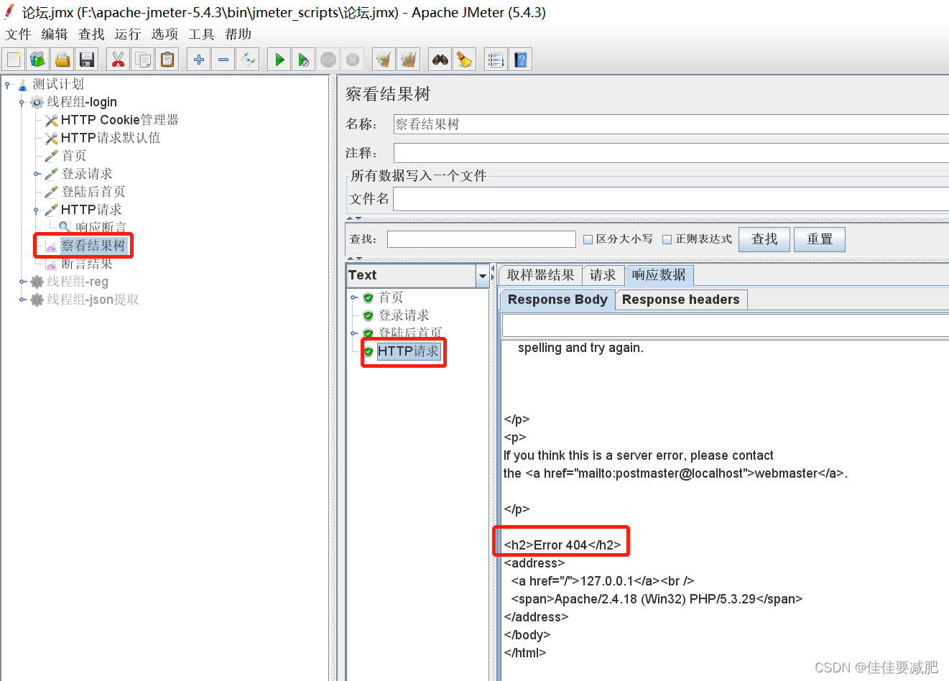Select 断言结果 listener in tree
Image resolution: width=949 pixels, height=681 pixels.
[x=87, y=264]
